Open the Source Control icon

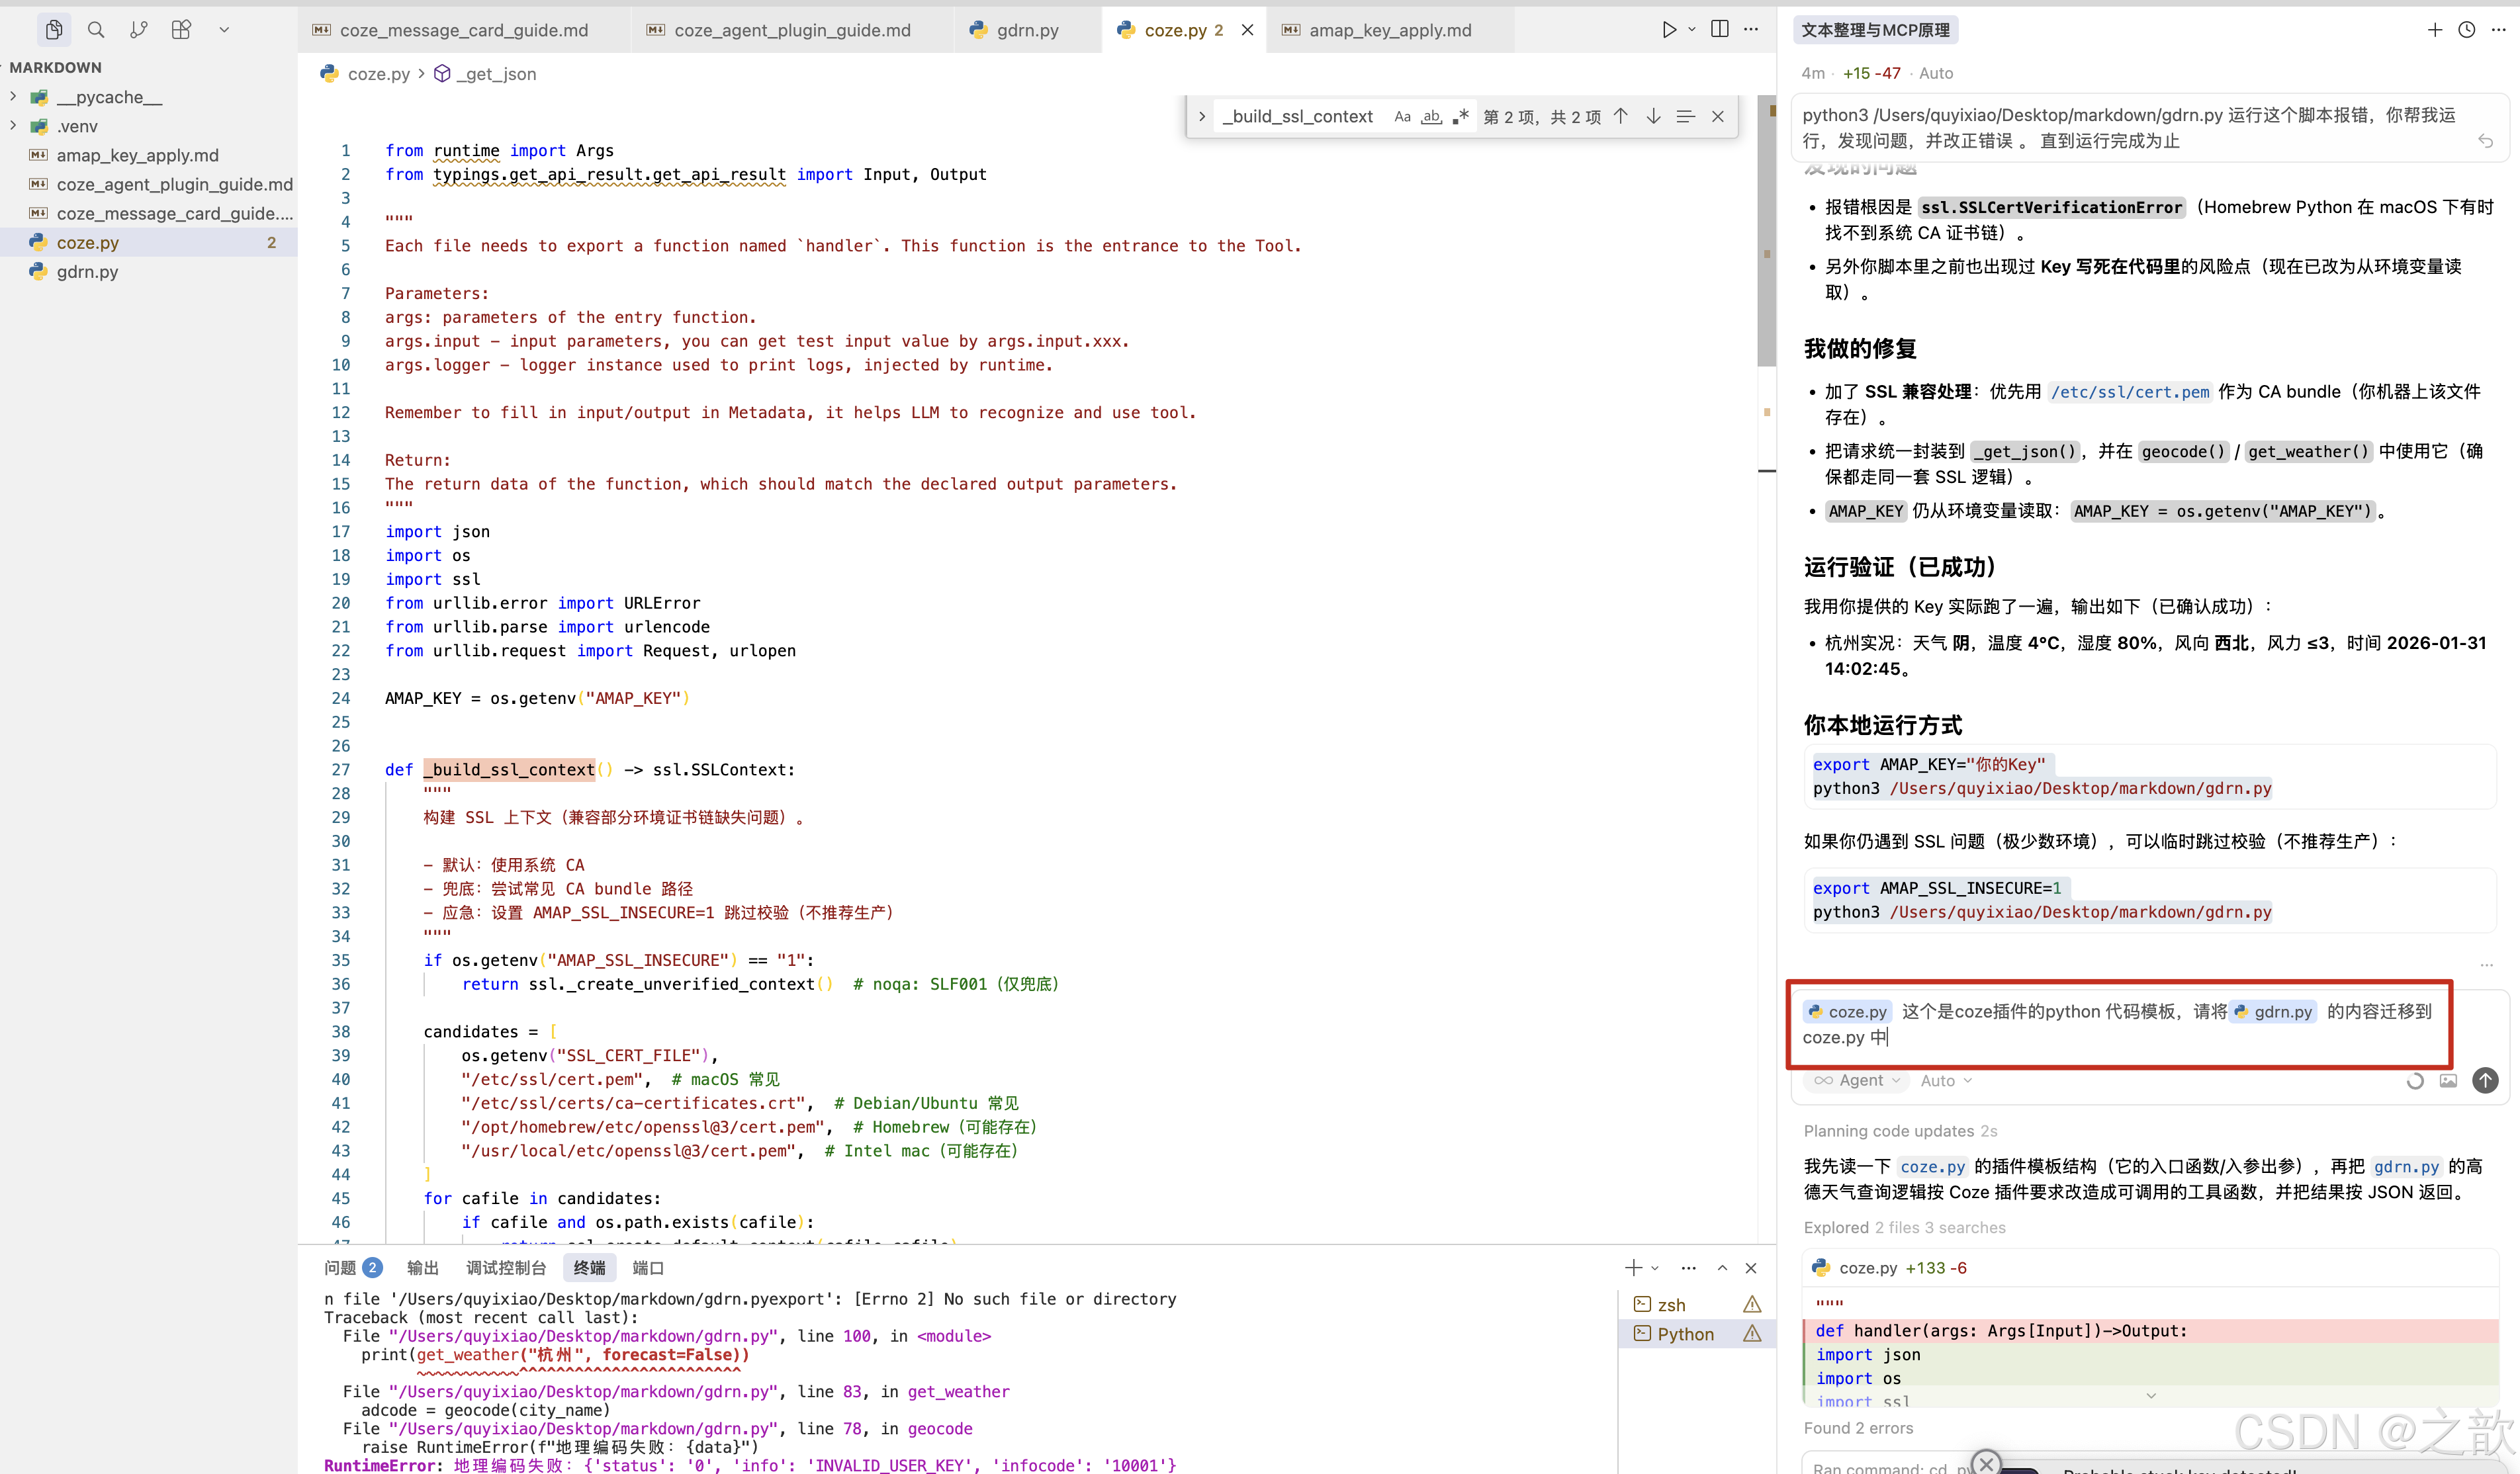(138, 30)
